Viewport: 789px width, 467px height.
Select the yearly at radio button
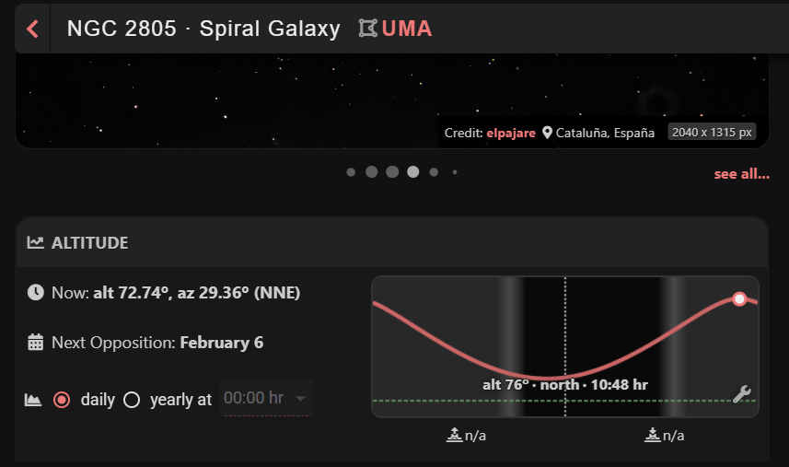[x=132, y=400]
